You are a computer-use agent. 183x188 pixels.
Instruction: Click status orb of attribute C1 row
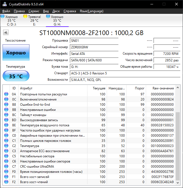pos(6,140)
